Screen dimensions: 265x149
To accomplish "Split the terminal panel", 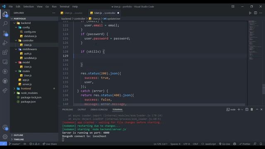I will pos(247,109).
